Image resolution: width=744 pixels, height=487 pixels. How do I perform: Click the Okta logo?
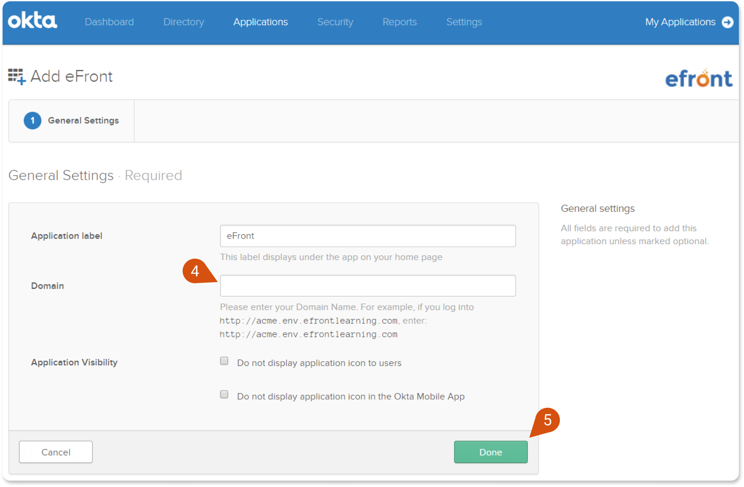coord(33,20)
